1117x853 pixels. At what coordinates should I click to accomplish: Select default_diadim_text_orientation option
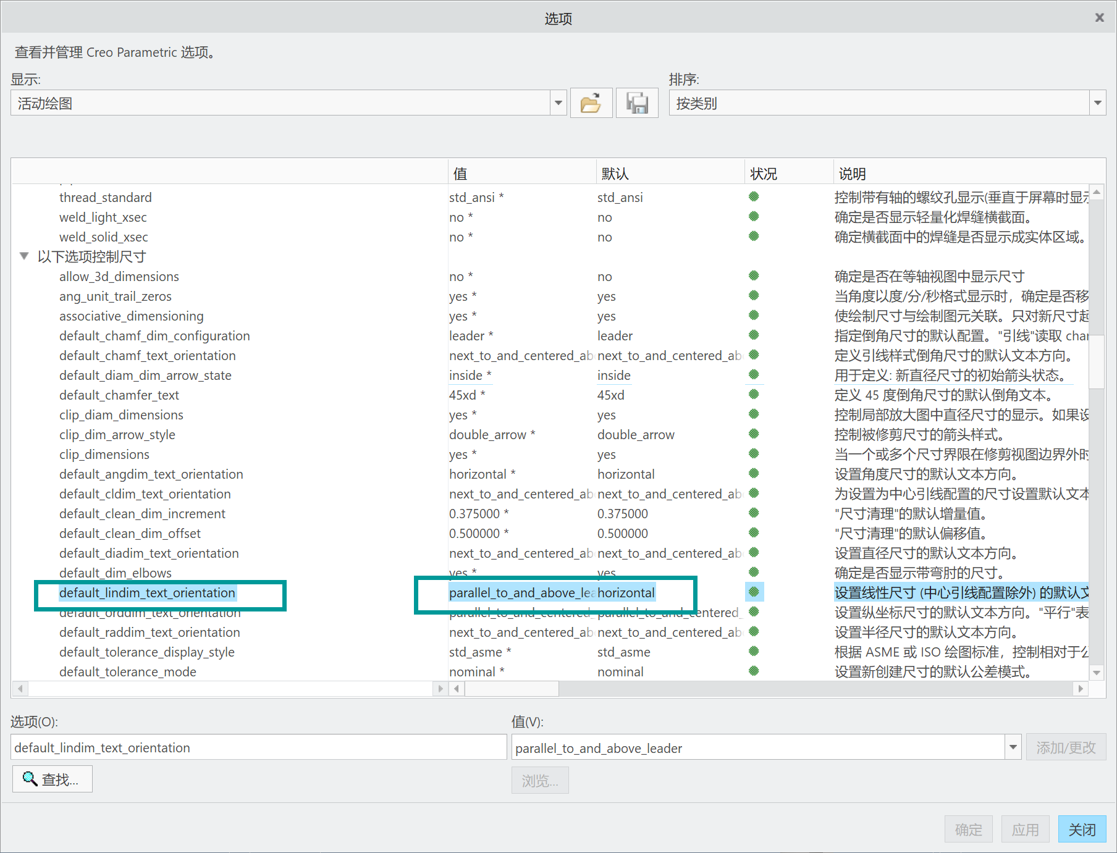pyautogui.click(x=149, y=553)
